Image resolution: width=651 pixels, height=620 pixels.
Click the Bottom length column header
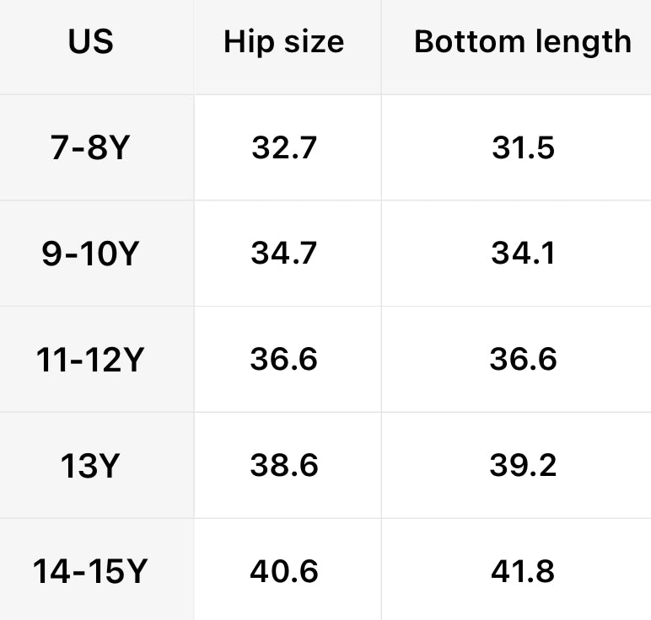(522, 42)
